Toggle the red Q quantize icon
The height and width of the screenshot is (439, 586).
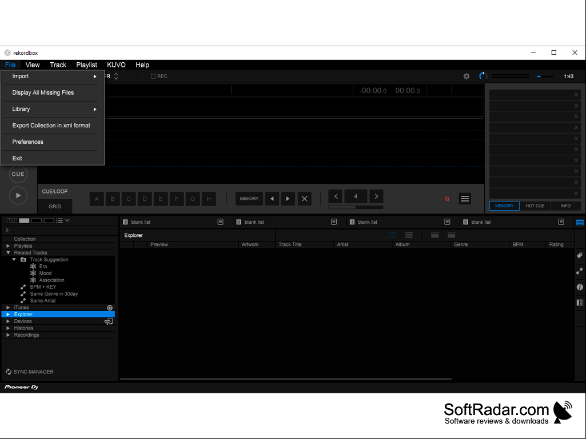click(447, 199)
